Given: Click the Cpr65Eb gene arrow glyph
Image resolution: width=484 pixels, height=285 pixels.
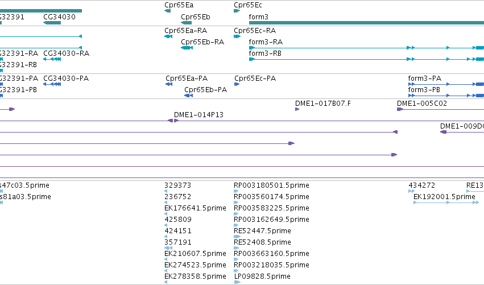Looking at the screenshot, I should [187, 23].
